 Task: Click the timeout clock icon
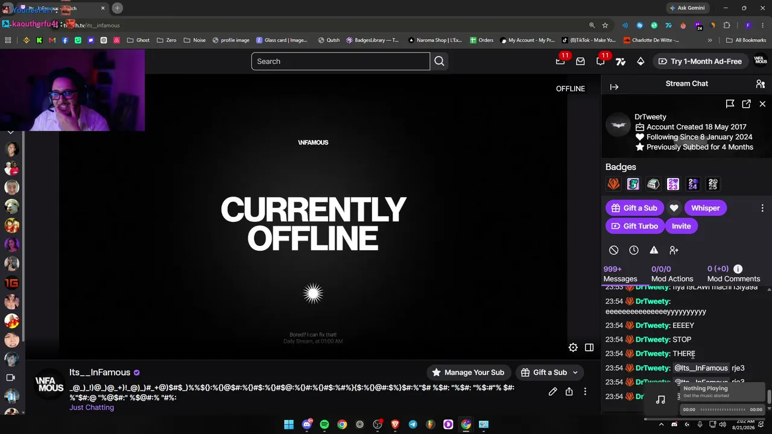point(634,250)
